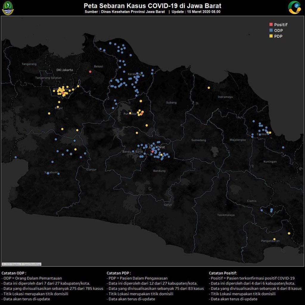The height and width of the screenshot is (305, 305).
Task: Click the Bekasi map label
Action: click(98, 66)
